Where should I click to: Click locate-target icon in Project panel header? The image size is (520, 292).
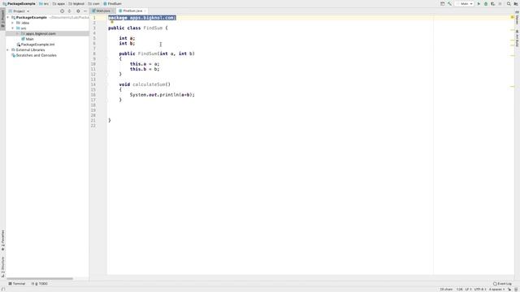62,11
